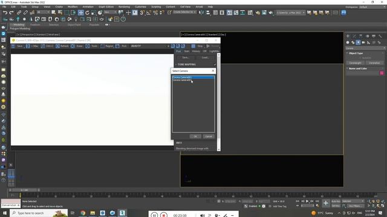The height and width of the screenshot is (217, 387).
Task: Toggle the Ribbon icon in toolbar
Action: tap(230, 13)
